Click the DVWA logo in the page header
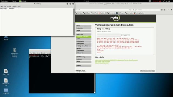 click(115, 18)
